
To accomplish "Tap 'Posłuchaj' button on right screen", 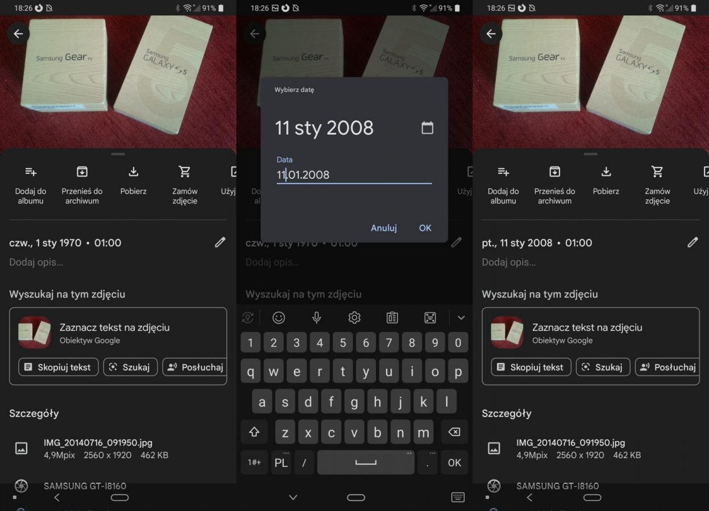I will point(667,367).
